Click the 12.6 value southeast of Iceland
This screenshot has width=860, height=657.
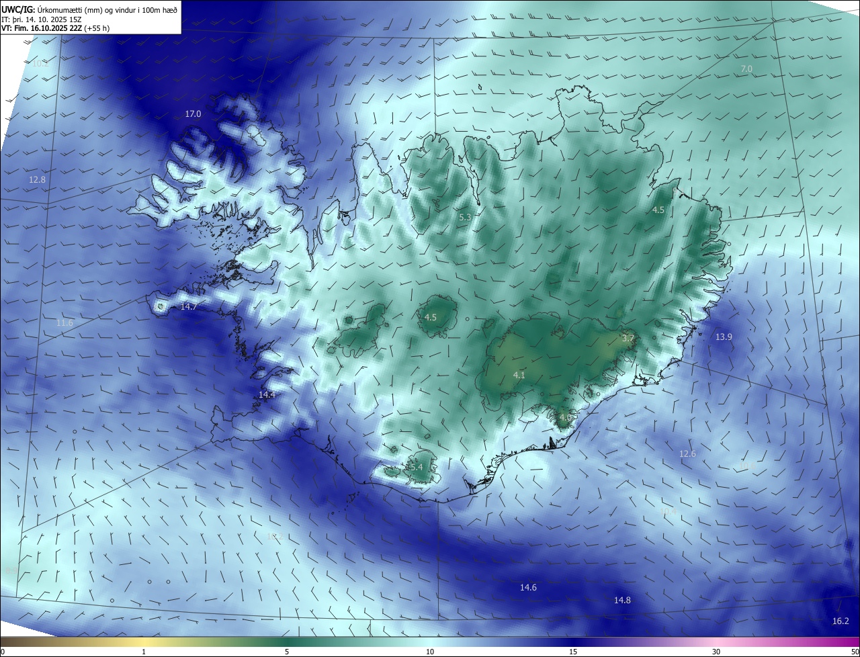(687, 454)
